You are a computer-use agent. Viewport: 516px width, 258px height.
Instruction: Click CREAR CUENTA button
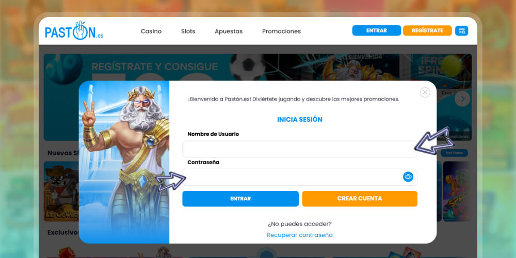click(x=360, y=199)
